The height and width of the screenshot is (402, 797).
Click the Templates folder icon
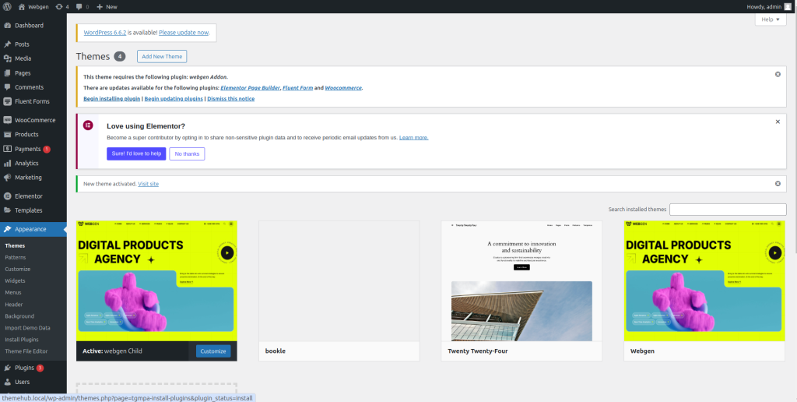pos(7,210)
